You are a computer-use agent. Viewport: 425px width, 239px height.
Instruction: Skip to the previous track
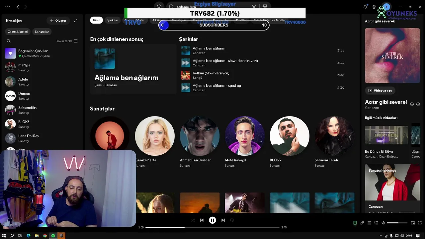pyautogui.click(x=202, y=220)
